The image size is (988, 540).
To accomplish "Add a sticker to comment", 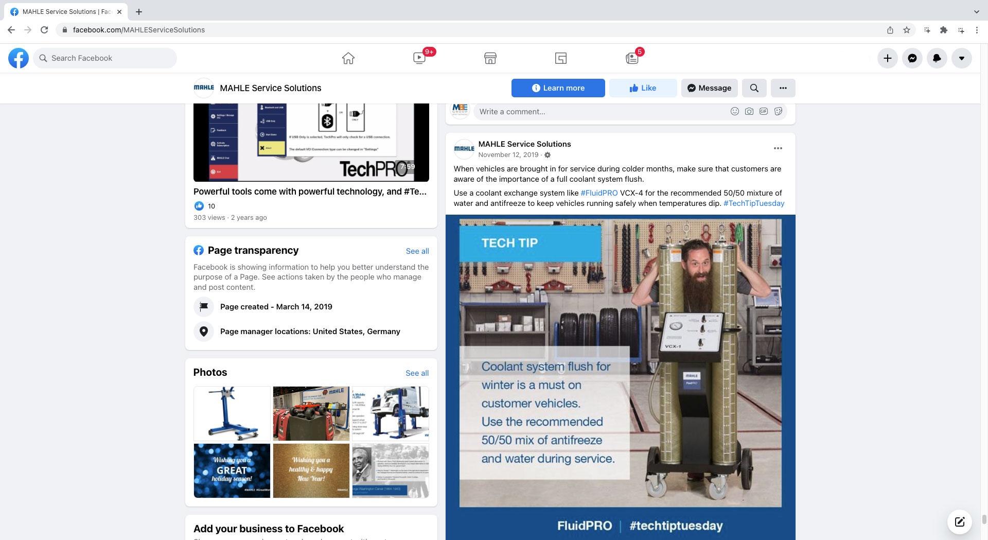I will point(778,111).
